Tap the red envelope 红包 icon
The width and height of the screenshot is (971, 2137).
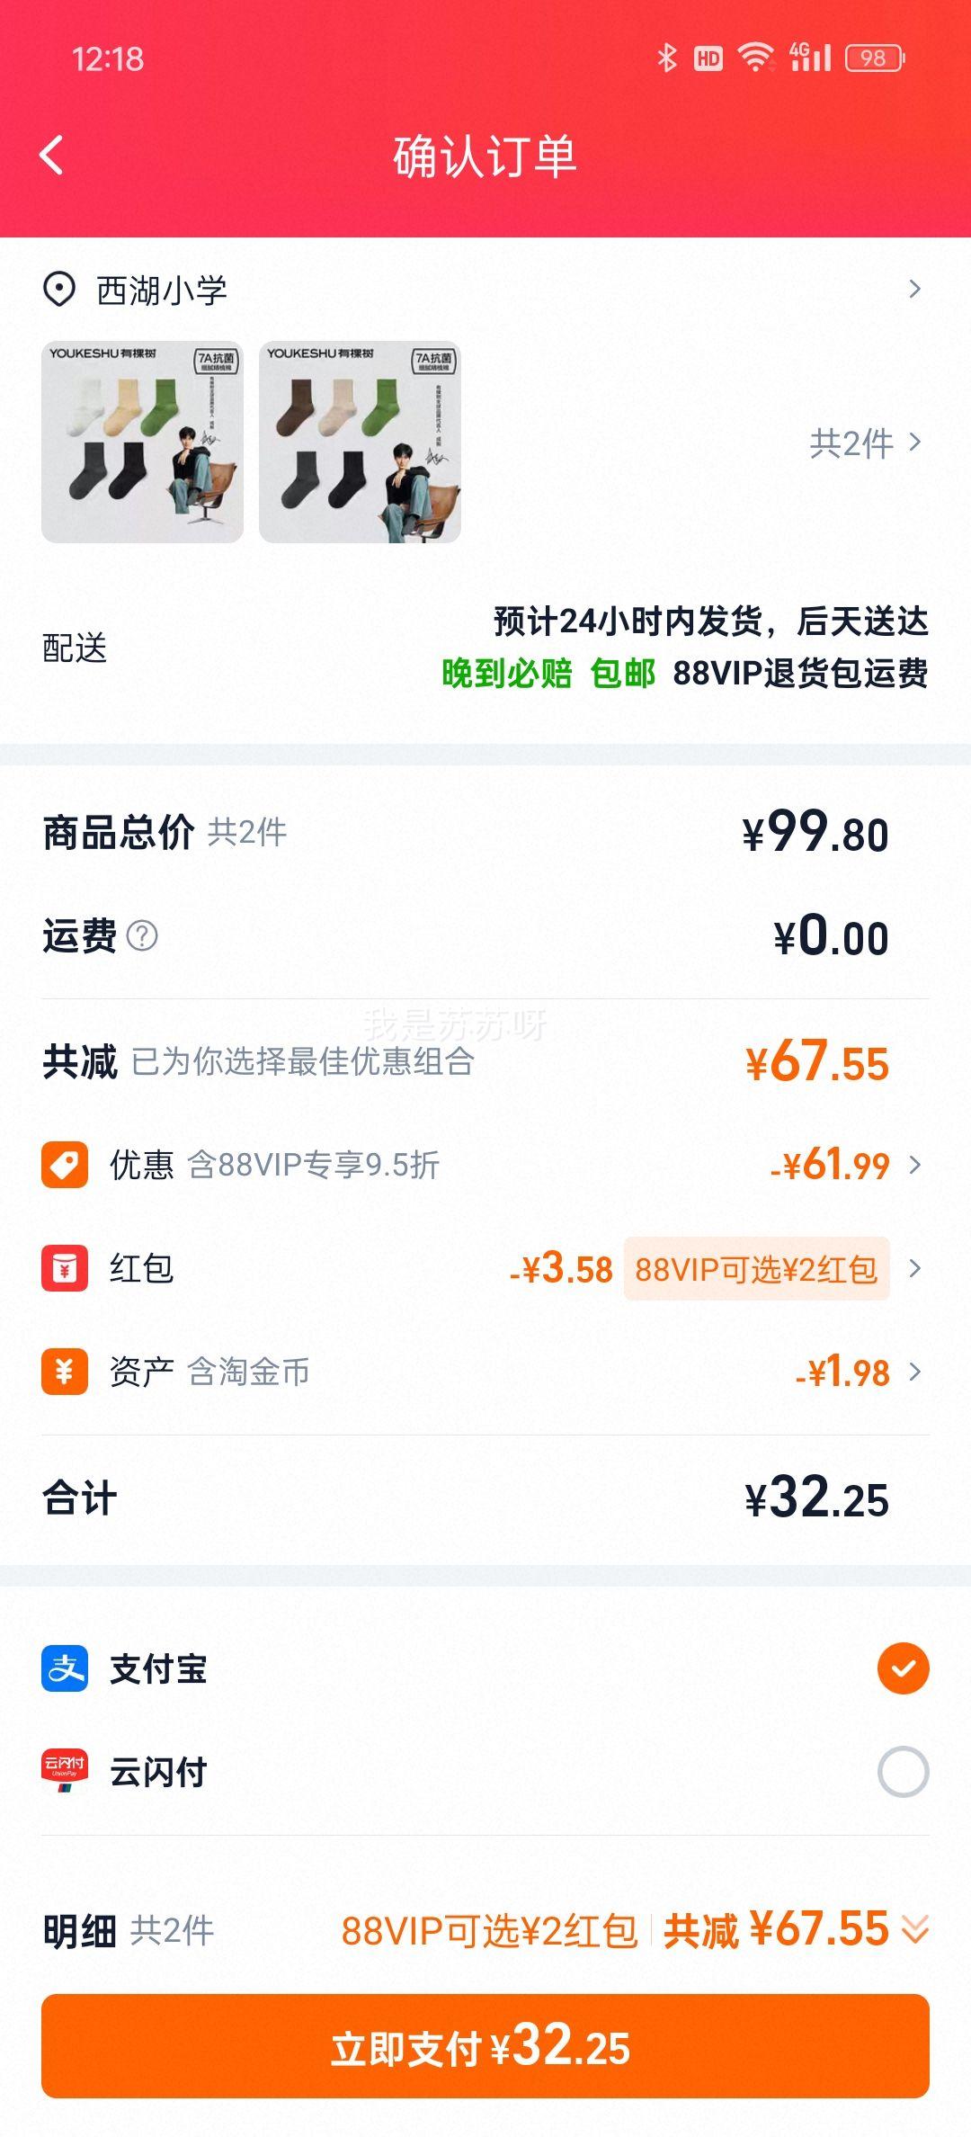tap(65, 1268)
